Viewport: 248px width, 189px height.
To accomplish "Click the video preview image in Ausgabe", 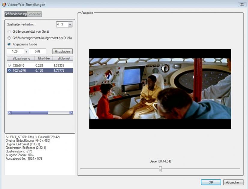I will point(160,89).
